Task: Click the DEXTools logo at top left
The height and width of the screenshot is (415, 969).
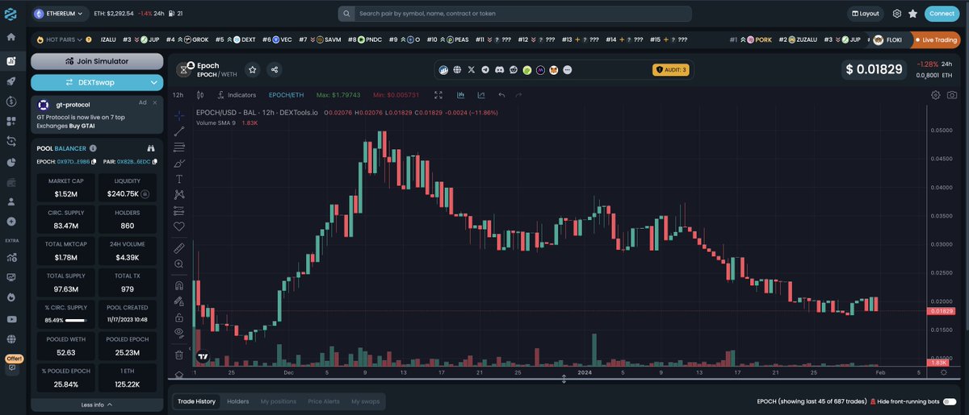Action: (10, 14)
